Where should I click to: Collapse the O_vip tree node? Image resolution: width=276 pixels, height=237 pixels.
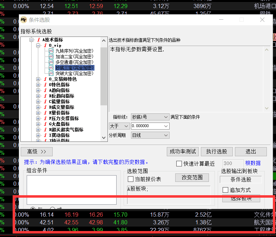point(38,45)
